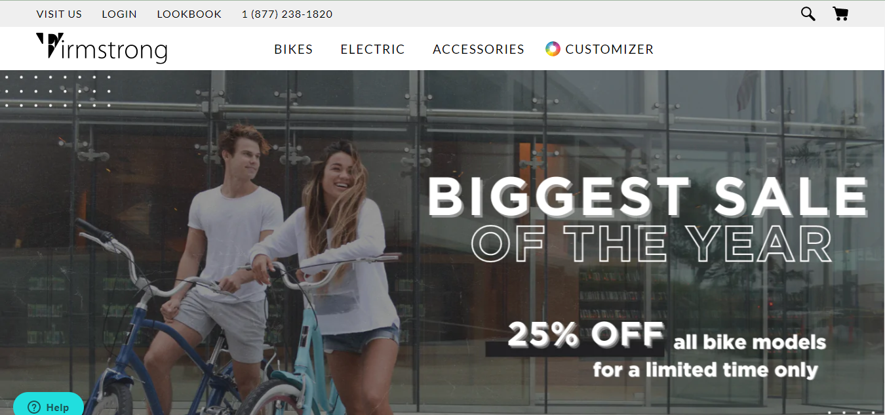Click the 25% OFF promo text

585,335
